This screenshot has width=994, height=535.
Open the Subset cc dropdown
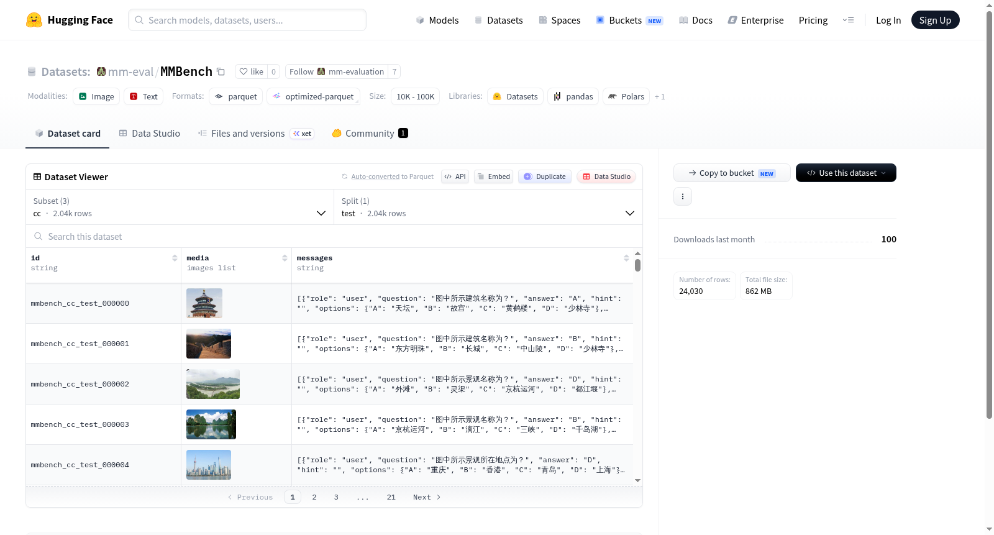point(180,207)
